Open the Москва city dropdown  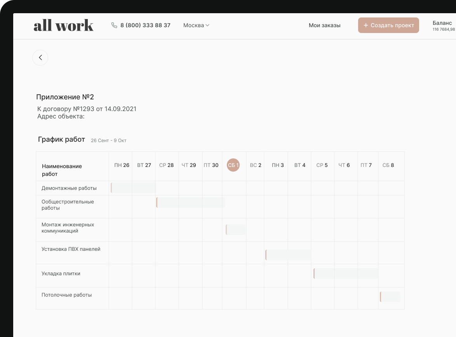196,25
